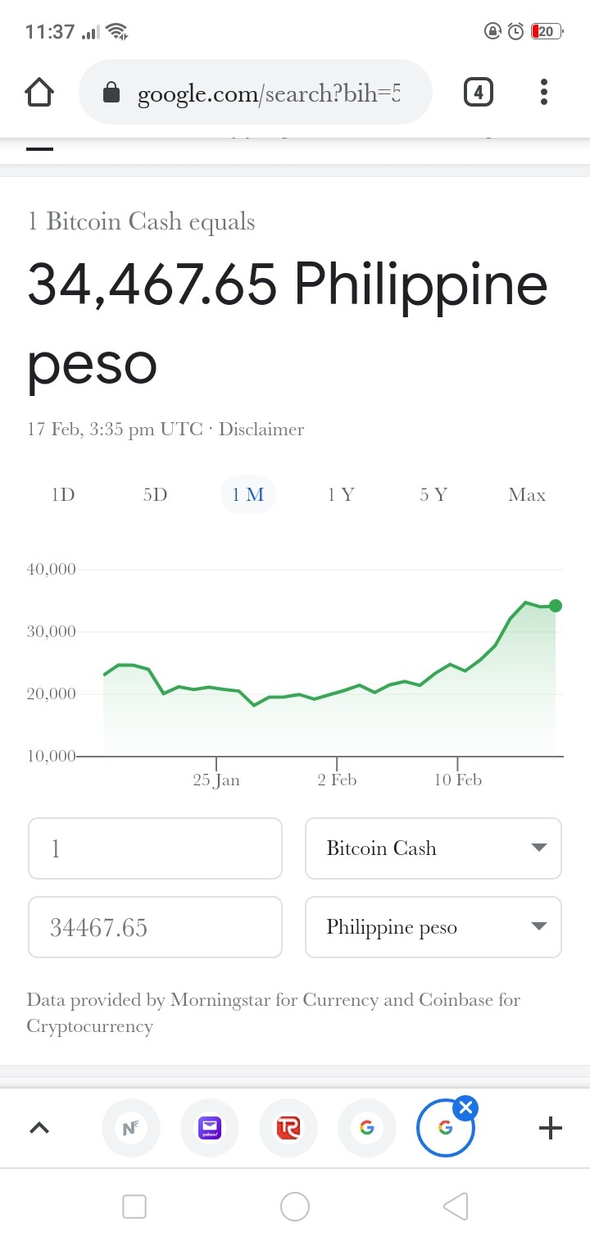Close the active Google tab with the blue X

pos(465,1109)
